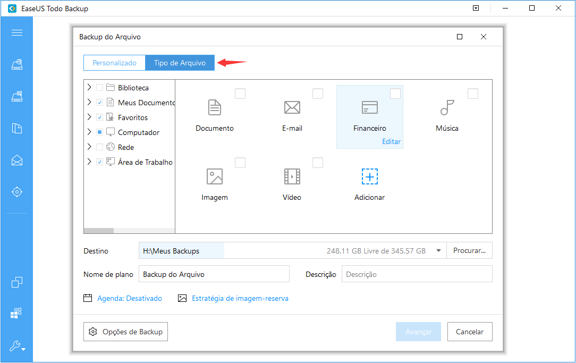The image size is (576, 363).
Task: Click the Nome de plano input field
Action: 214,274
